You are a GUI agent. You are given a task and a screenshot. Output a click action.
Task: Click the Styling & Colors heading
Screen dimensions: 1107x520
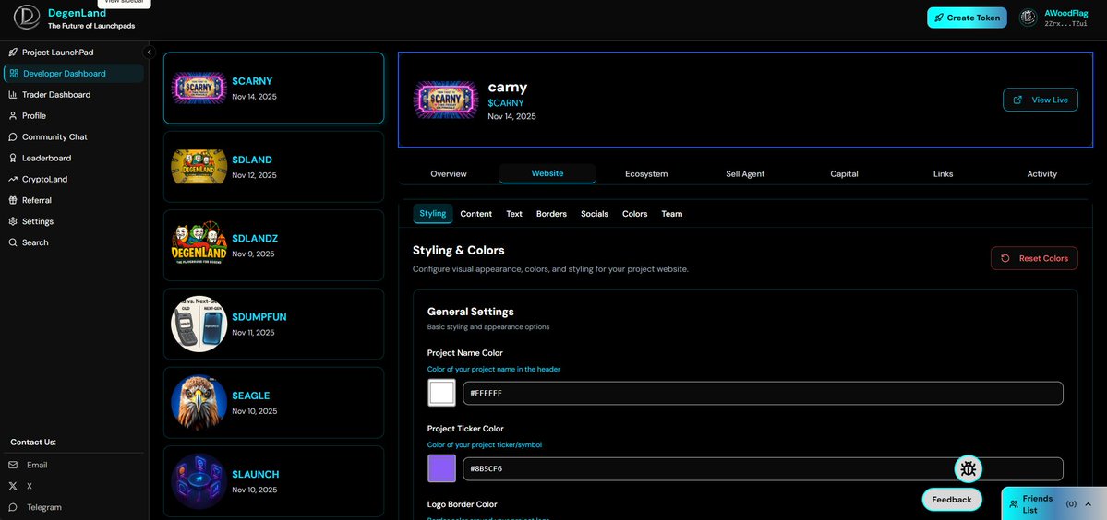[x=459, y=250]
